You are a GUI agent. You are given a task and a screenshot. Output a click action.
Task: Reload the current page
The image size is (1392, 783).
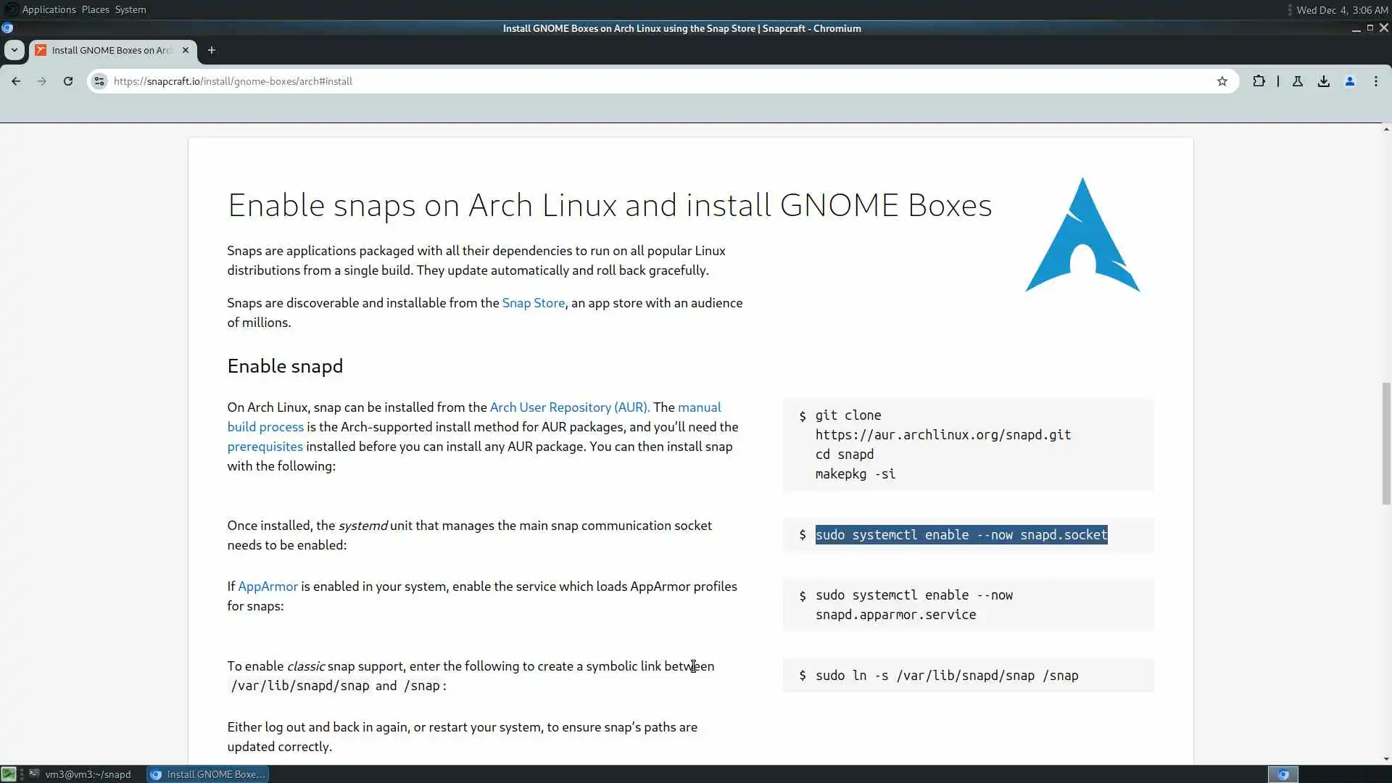point(68,81)
